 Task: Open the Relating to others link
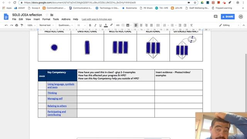57,106
